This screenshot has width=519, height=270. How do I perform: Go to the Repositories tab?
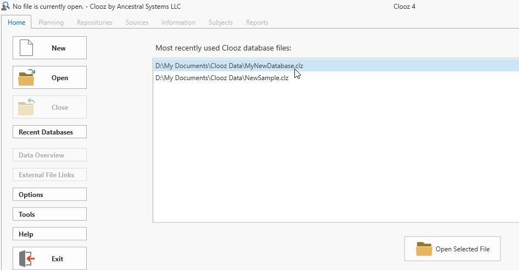tap(94, 22)
